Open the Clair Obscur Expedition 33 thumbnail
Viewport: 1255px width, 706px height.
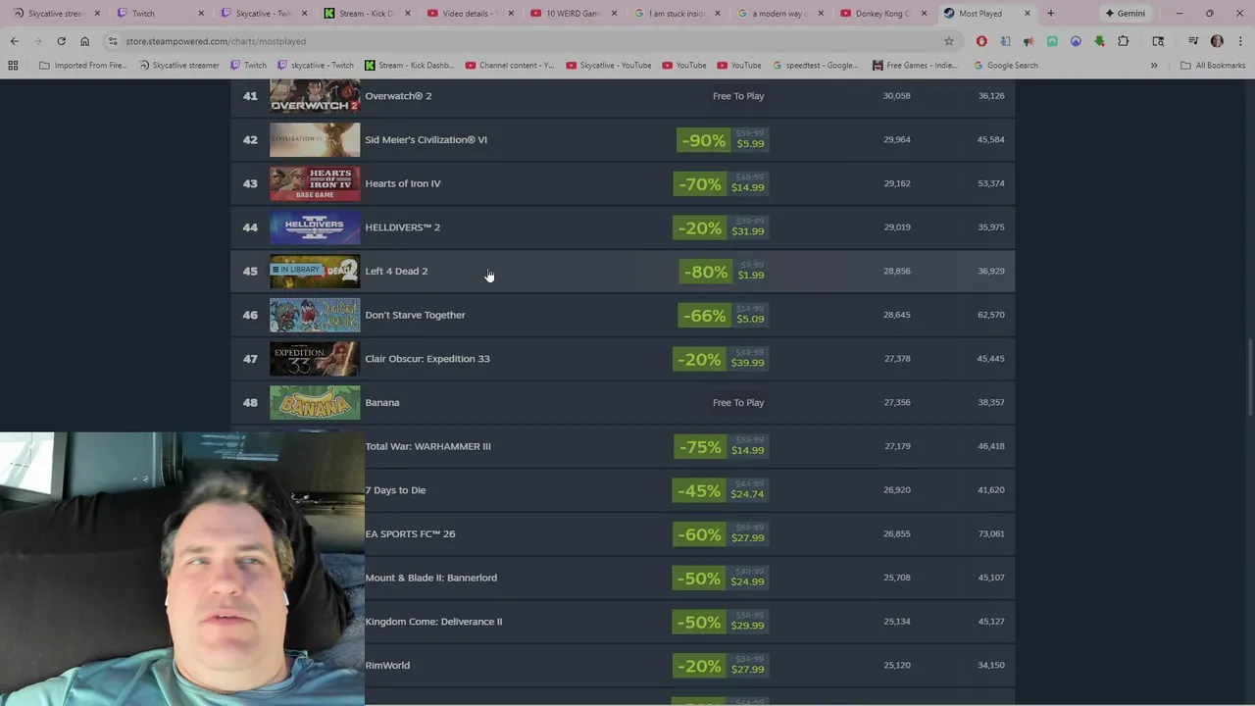(315, 359)
